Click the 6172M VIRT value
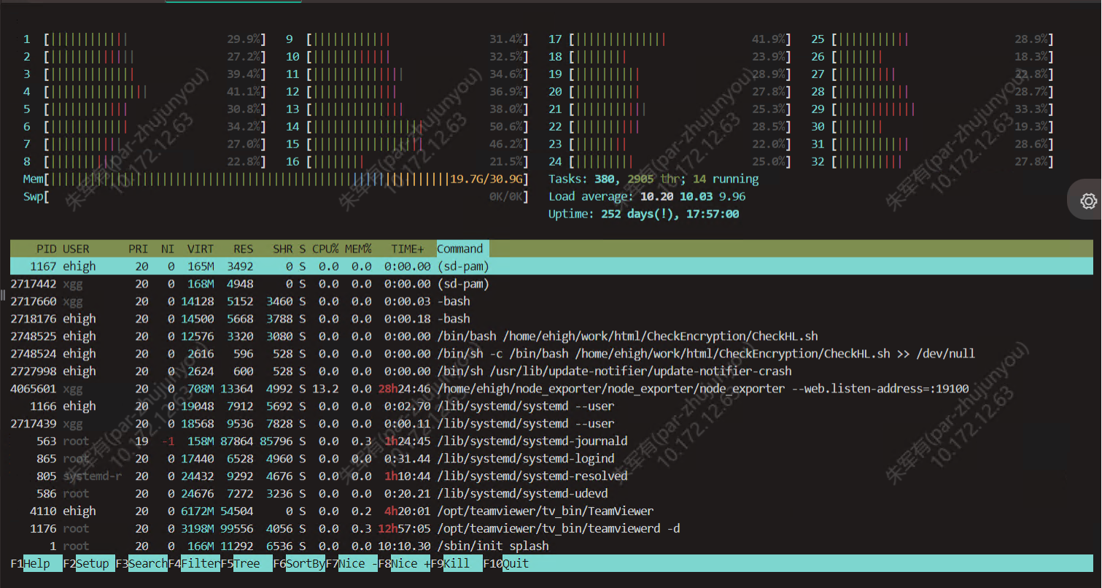1102x588 pixels. (198, 511)
